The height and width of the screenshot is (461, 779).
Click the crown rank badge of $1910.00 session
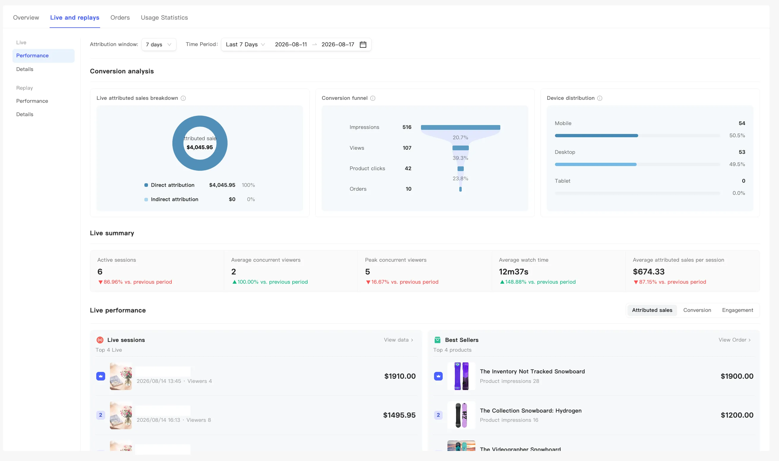[x=101, y=376]
